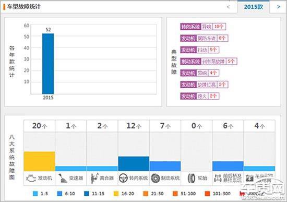Select the 2015款 tab

[x=253, y=7]
